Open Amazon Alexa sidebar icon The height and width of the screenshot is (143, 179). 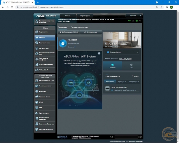pos(37,97)
